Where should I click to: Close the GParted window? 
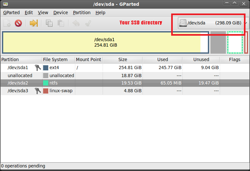click(x=244, y=3)
